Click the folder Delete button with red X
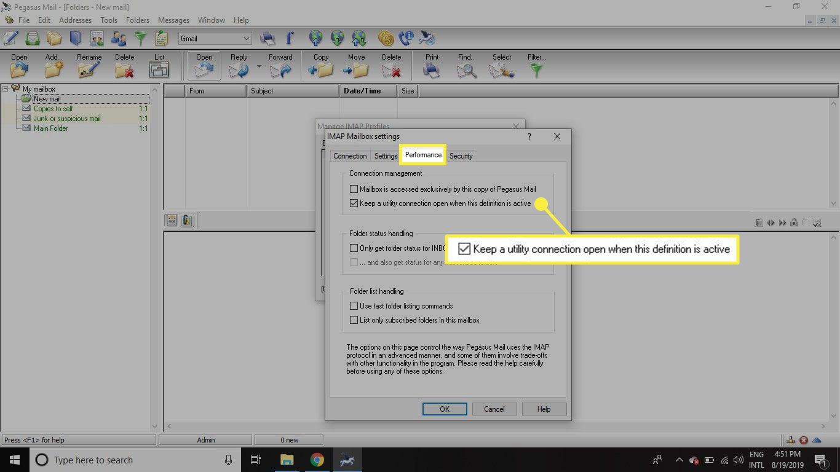This screenshot has height=472, width=840. click(x=124, y=65)
